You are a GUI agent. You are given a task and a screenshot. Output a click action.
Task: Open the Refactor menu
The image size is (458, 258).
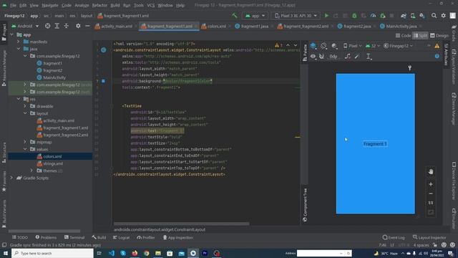click(99, 5)
